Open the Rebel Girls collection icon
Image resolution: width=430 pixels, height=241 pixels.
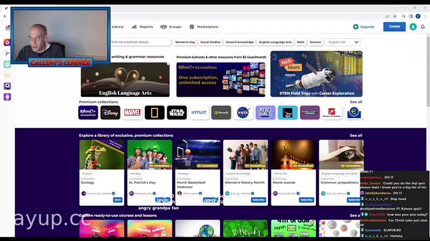click(x=265, y=112)
